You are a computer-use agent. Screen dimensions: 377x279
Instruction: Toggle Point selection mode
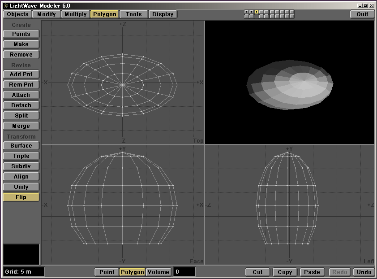click(x=107, y=272)
